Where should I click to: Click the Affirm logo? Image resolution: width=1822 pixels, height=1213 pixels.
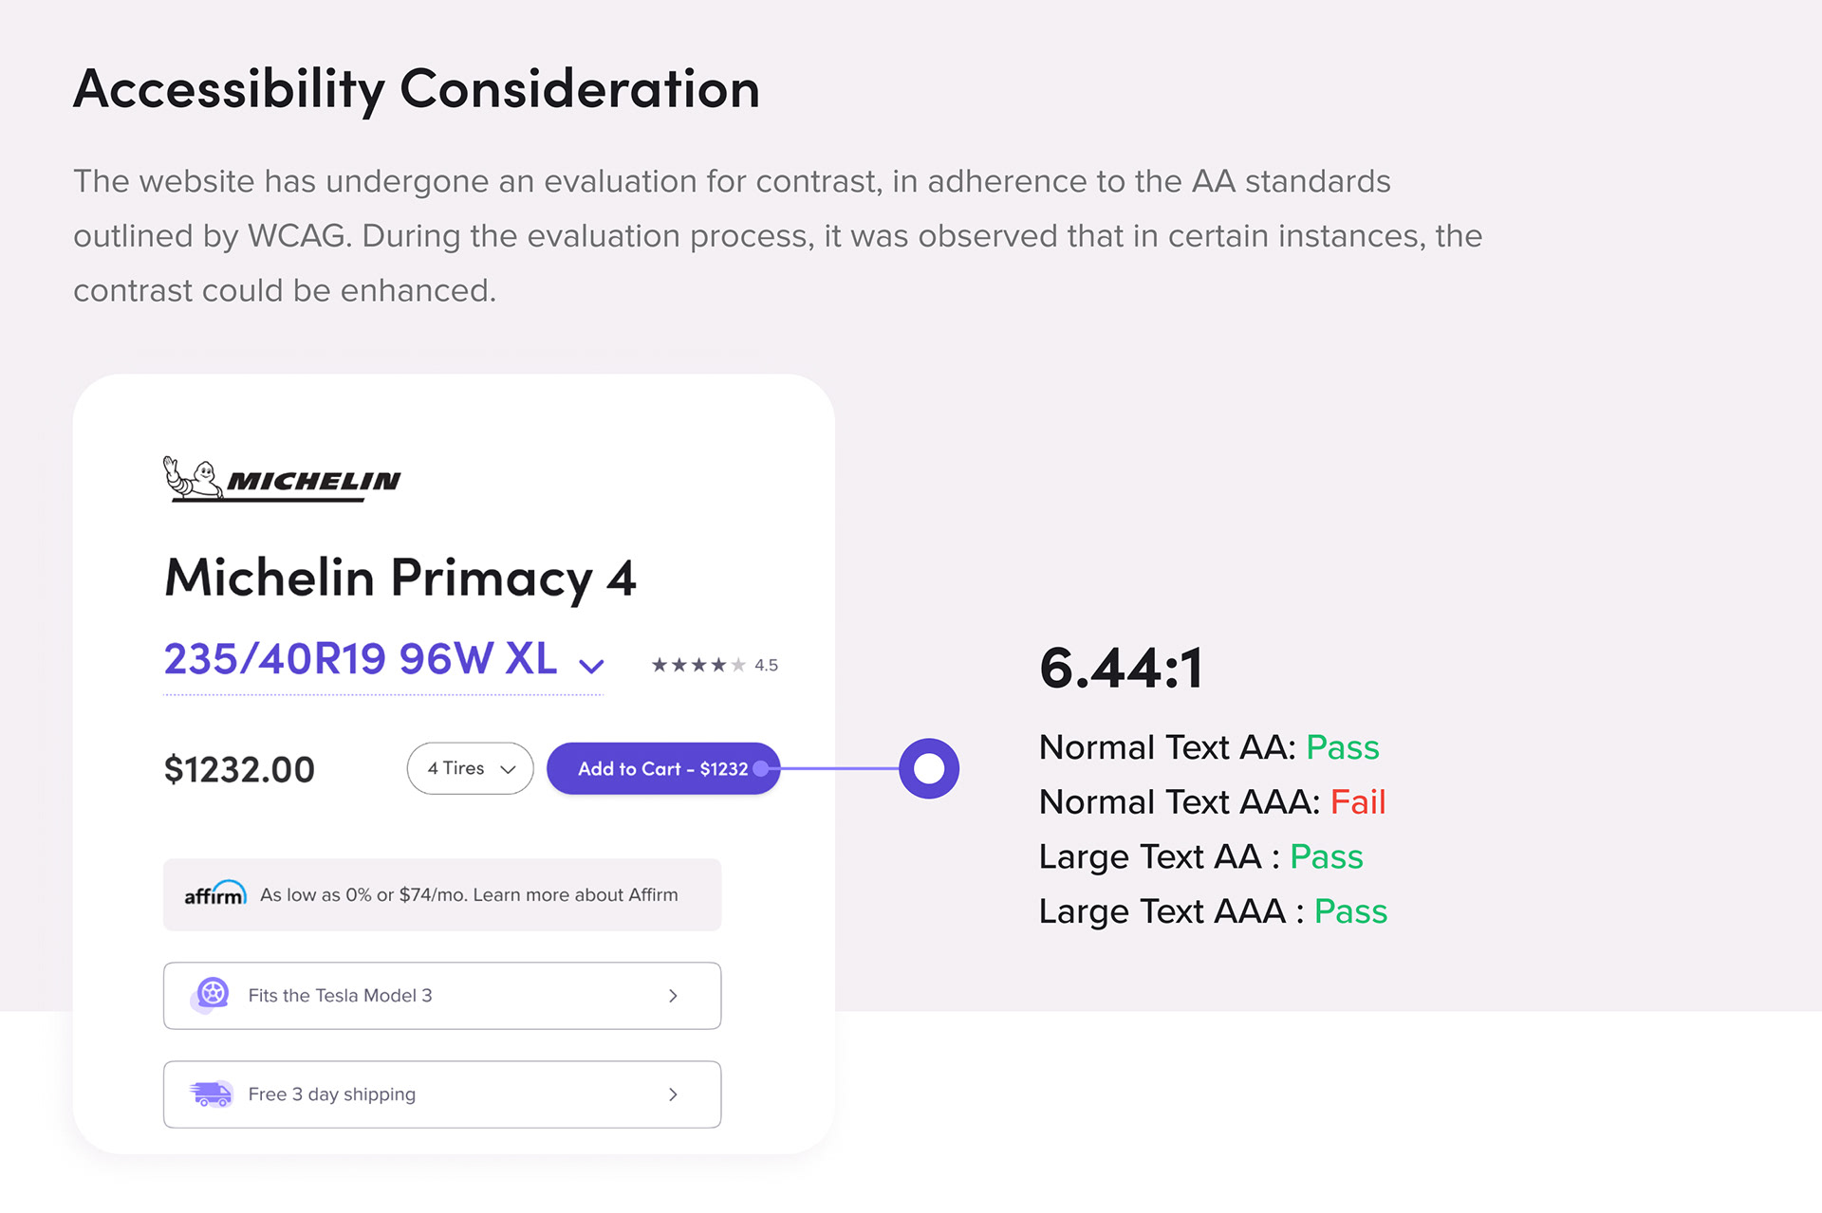point(215,893)
